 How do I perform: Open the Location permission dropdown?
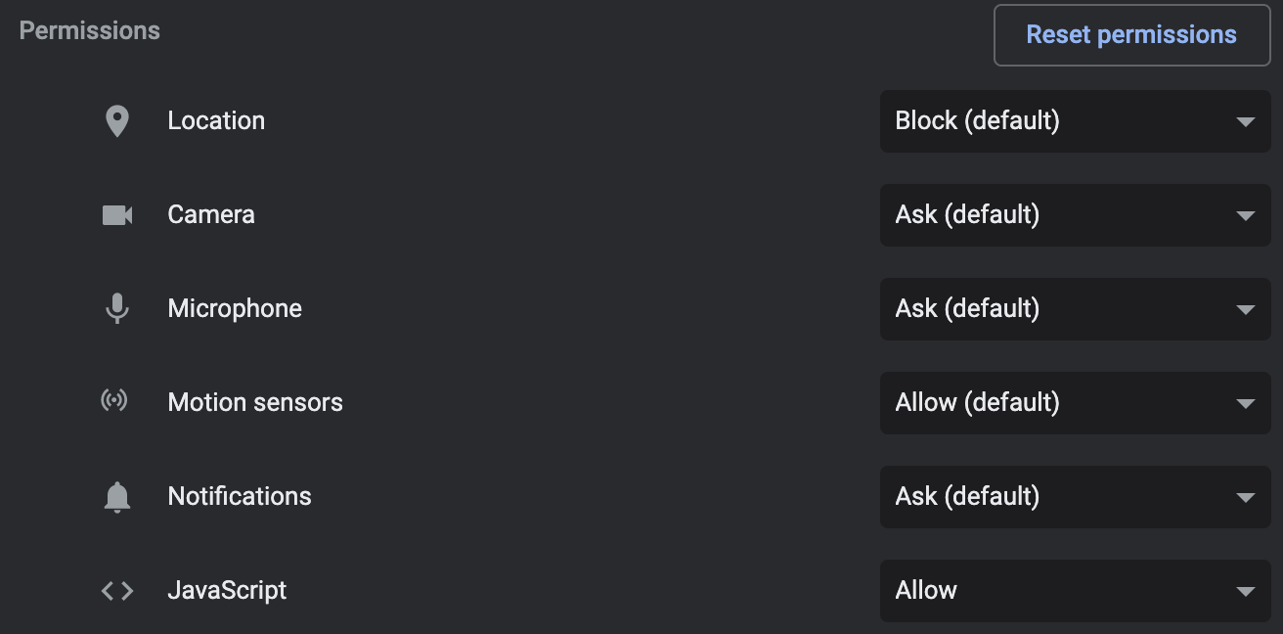coord(1076,121)
